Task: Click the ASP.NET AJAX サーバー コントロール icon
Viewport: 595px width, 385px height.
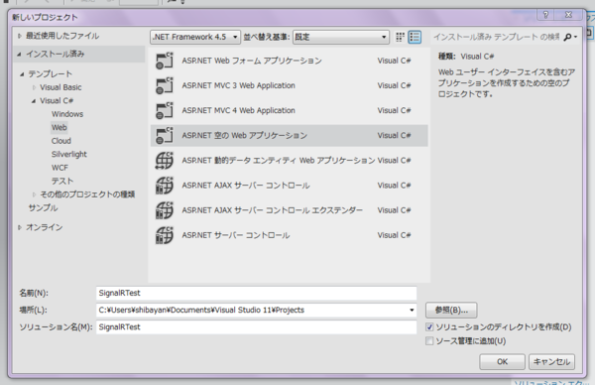Action: pyautogui.click(x=165, y=186)
